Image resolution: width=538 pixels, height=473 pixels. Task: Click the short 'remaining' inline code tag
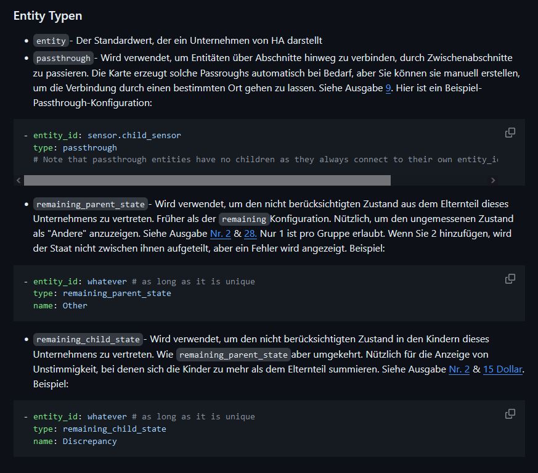point(244,219)
